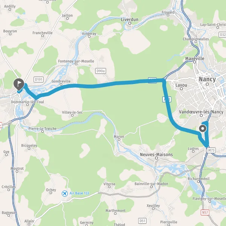Click the M73 road shield
The width and height of the screenshot is (226, 226).
click(x=211, y=150)
